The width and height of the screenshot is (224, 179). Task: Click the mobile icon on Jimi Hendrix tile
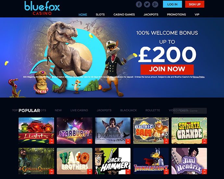coord(205,172)
